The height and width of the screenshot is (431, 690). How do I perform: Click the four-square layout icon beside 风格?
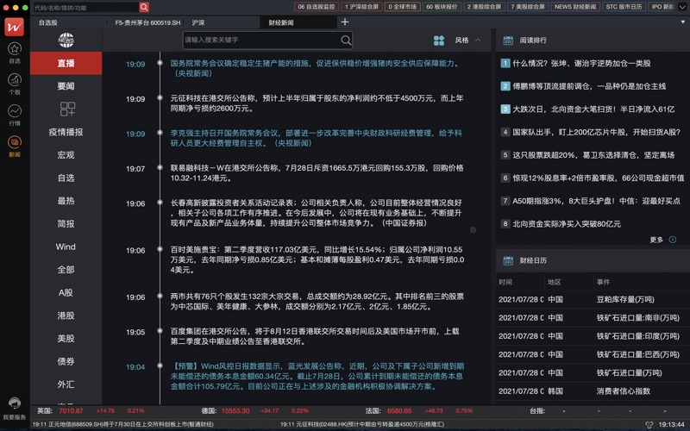pos(439,40)
